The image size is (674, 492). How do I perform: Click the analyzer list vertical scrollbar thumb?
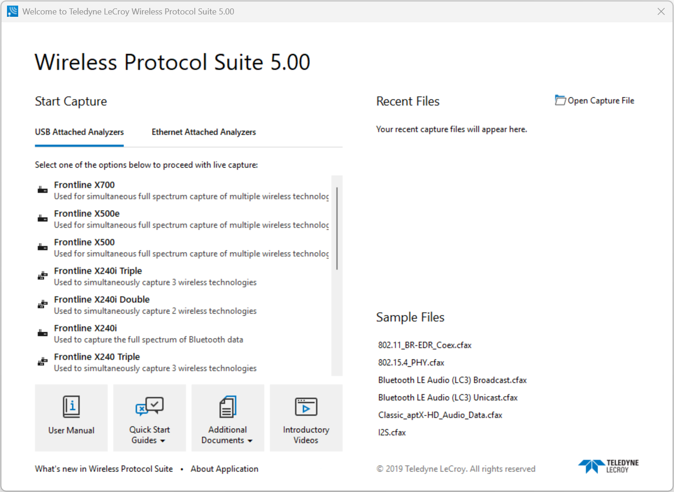click(x=337, y=228)
